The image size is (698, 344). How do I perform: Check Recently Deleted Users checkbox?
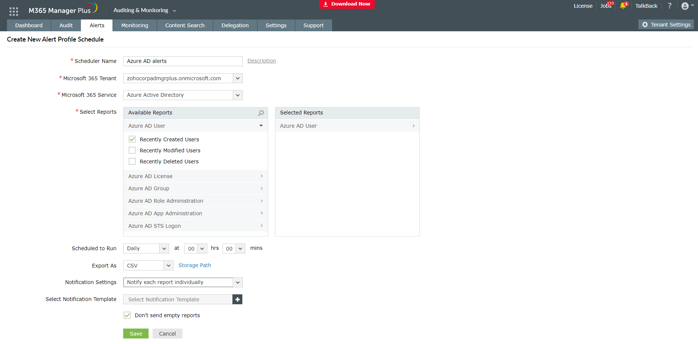pyautogui.click(x=132, y=162)
